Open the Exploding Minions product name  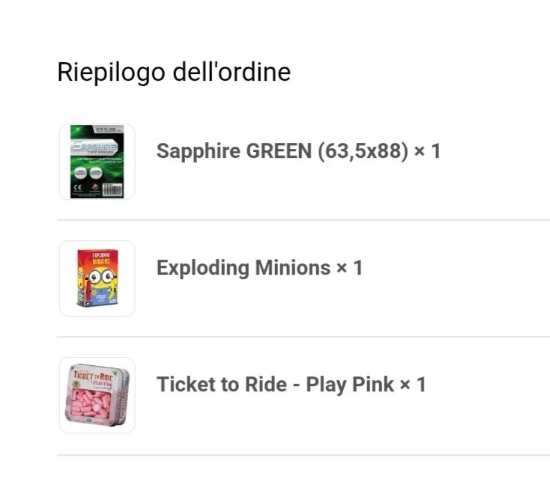coord(244,268)
